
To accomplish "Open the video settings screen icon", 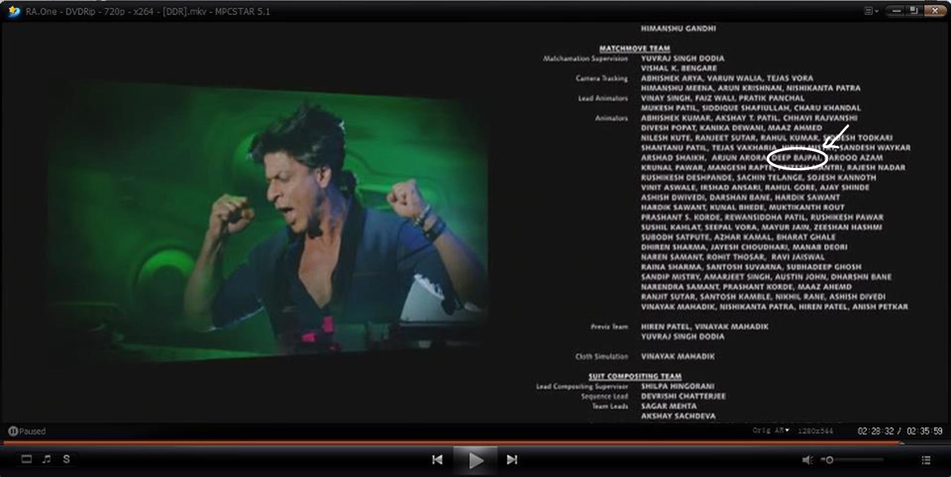I will click(x=27, y=459).
